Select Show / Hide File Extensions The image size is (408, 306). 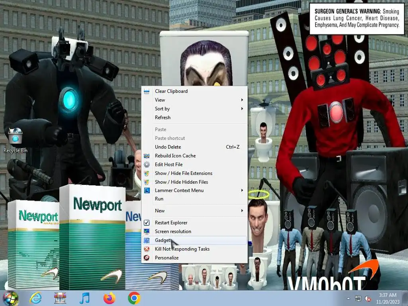(194, 173)
